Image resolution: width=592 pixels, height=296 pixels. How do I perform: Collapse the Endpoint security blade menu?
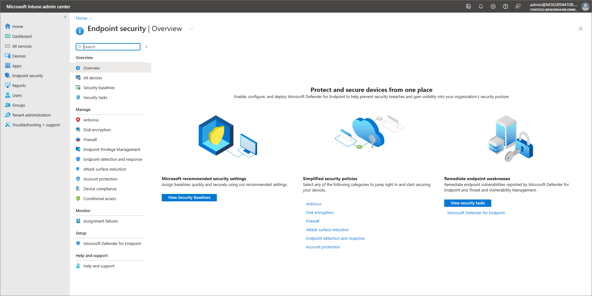coord(146,47)
